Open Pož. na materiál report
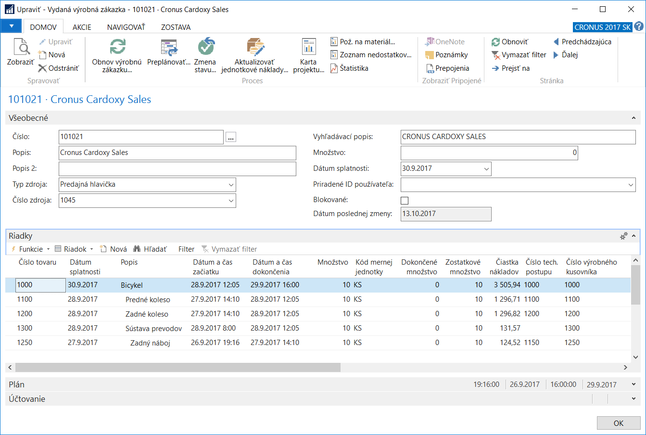The height and width of the screenshot is (435, 646). [363, 42]
